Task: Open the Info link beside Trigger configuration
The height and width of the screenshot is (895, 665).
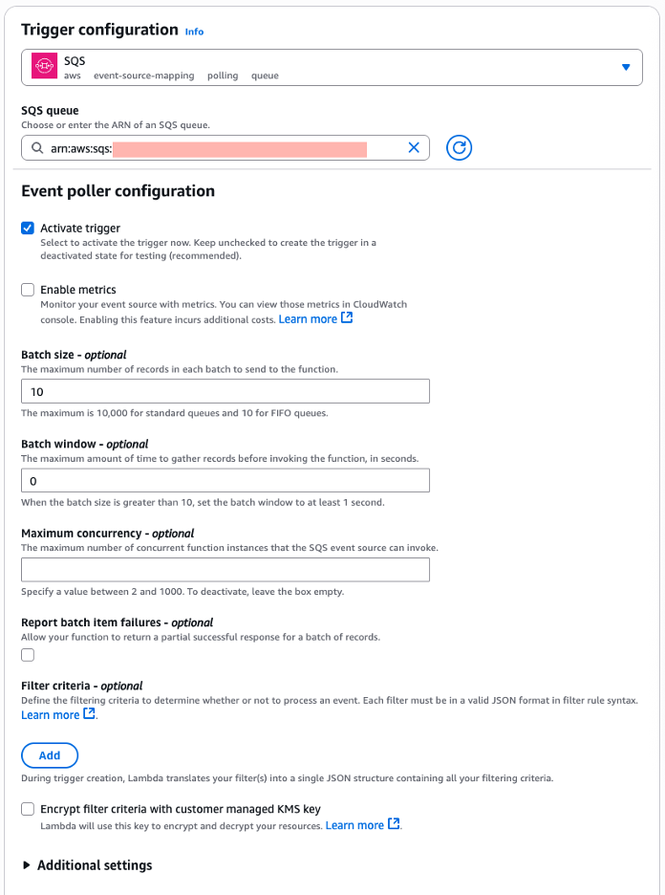Action: pyautogui.click(x=194, y=32)
